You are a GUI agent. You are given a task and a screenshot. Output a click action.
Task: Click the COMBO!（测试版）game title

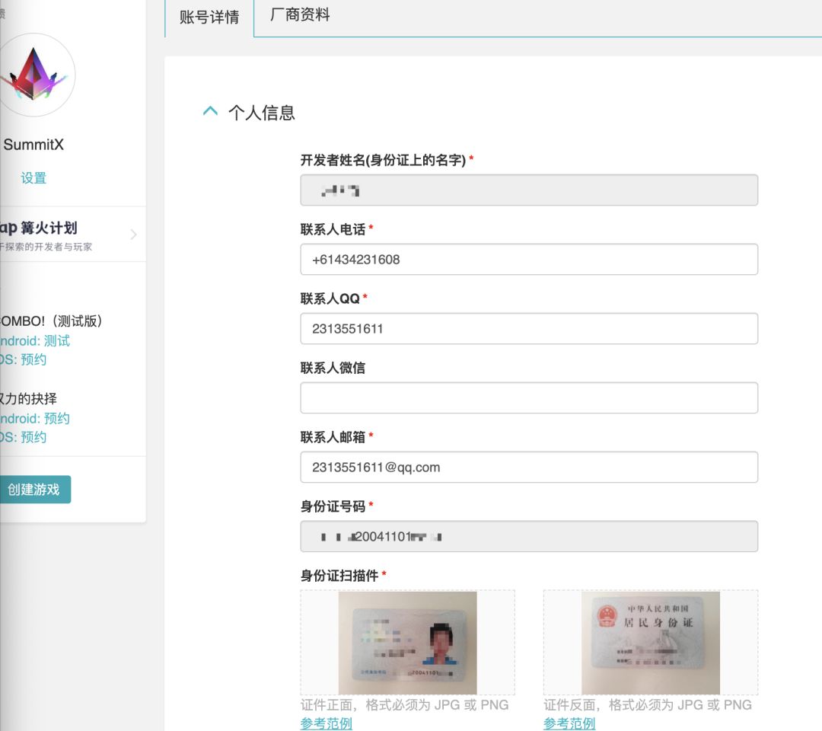[x=51, y=321]
